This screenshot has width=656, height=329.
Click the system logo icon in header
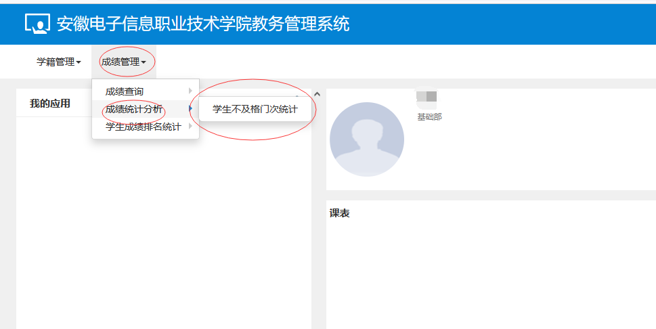coord(38,23)
